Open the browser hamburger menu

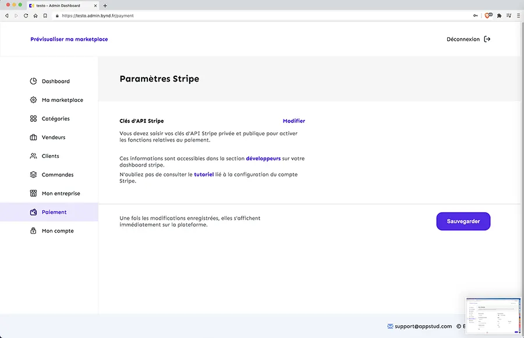click(x=518, y=16)
